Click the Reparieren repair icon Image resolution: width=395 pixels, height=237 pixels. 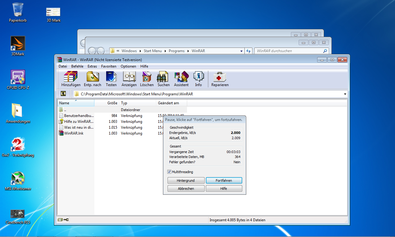pyautogui.click(x=220, y=79)
